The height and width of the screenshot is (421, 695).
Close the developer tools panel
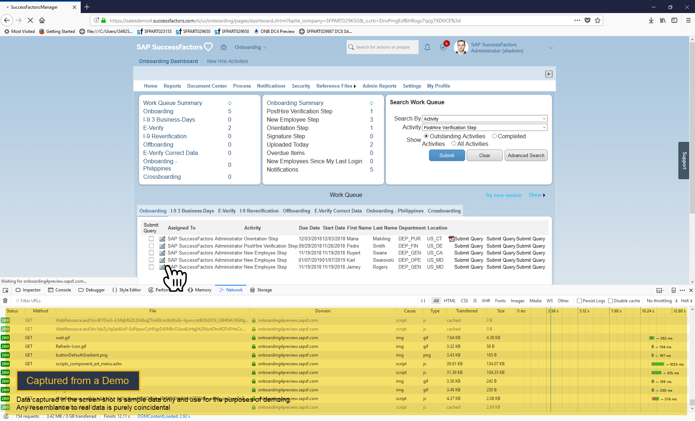691,290
